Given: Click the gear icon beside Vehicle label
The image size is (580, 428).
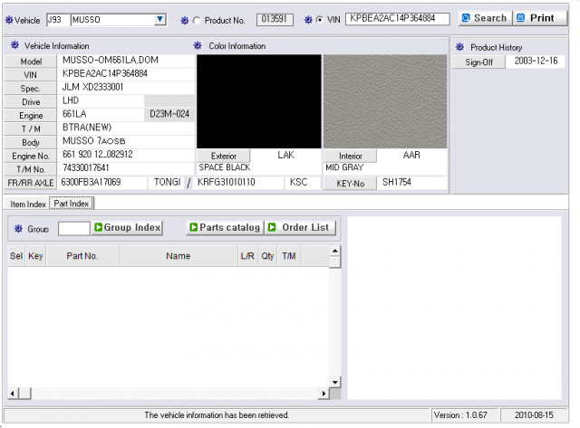Looking at the screenshot, I should [9, 20].
